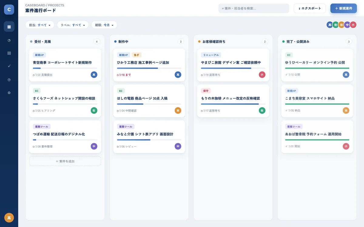
Task: Open やまびこ旅館 デザイン案 ご確認依頼中 title
Action: pos(231,63)
